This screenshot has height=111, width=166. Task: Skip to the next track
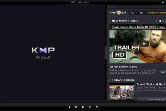click(x=90, y=107)
